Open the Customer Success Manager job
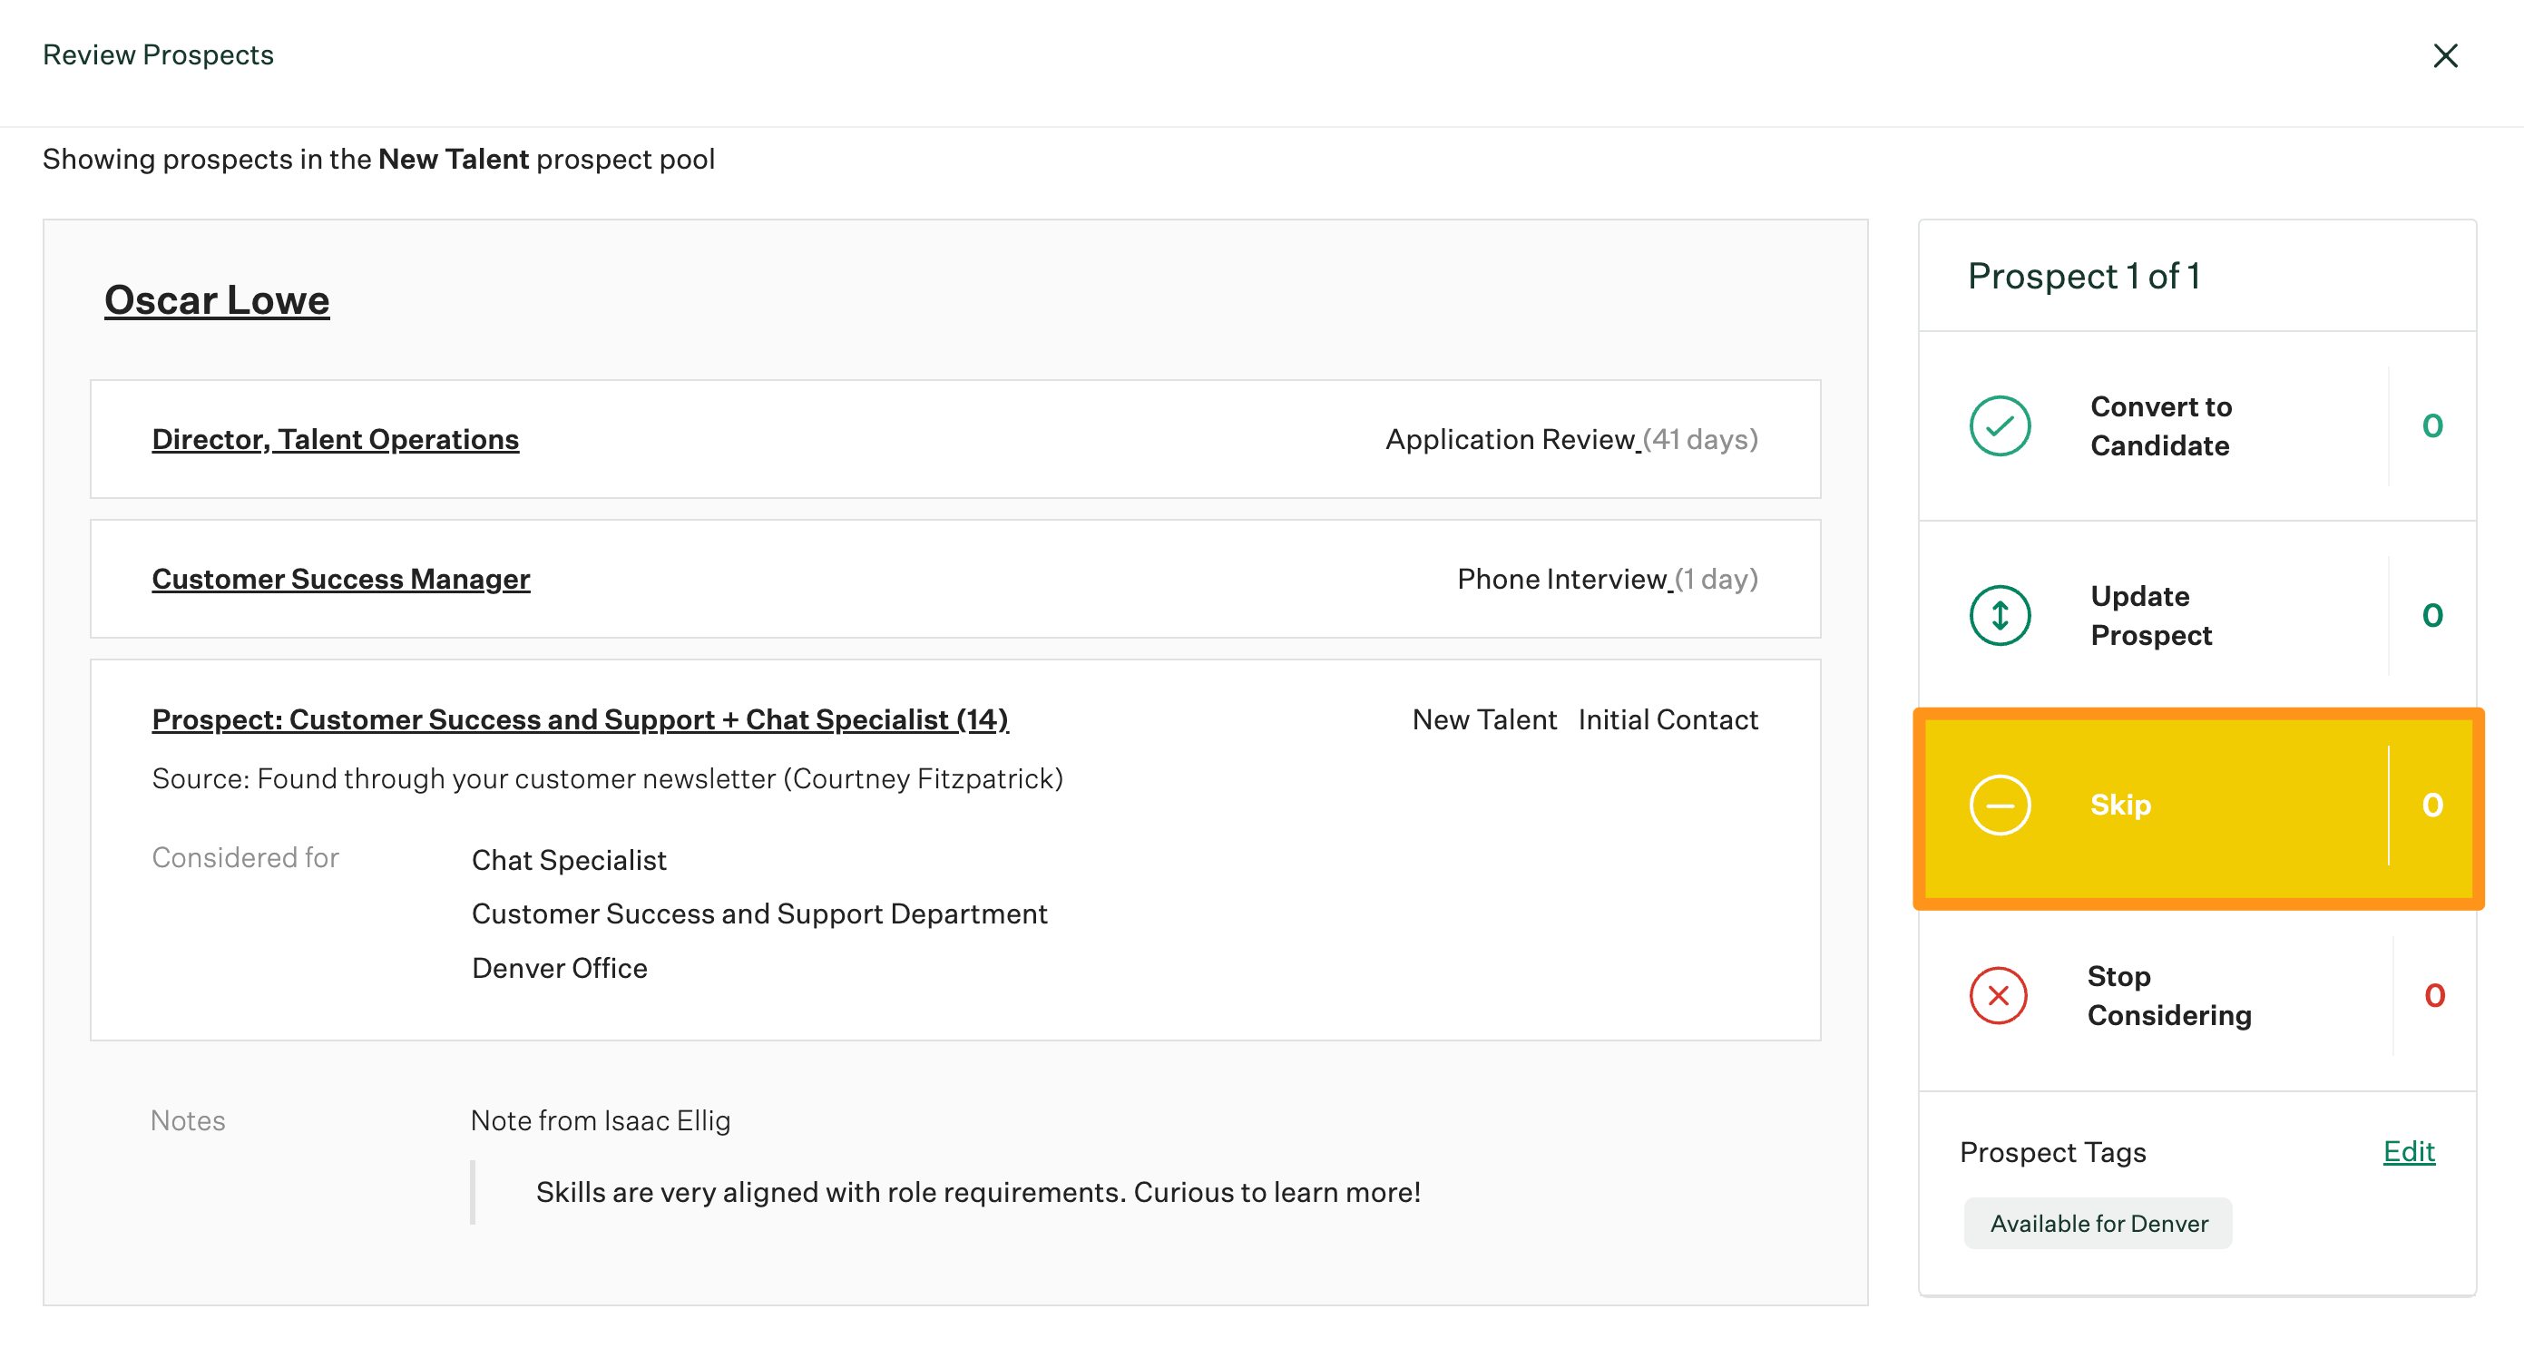The width and height of the screenshot is (2524, 1348). [x=340, y=579]
